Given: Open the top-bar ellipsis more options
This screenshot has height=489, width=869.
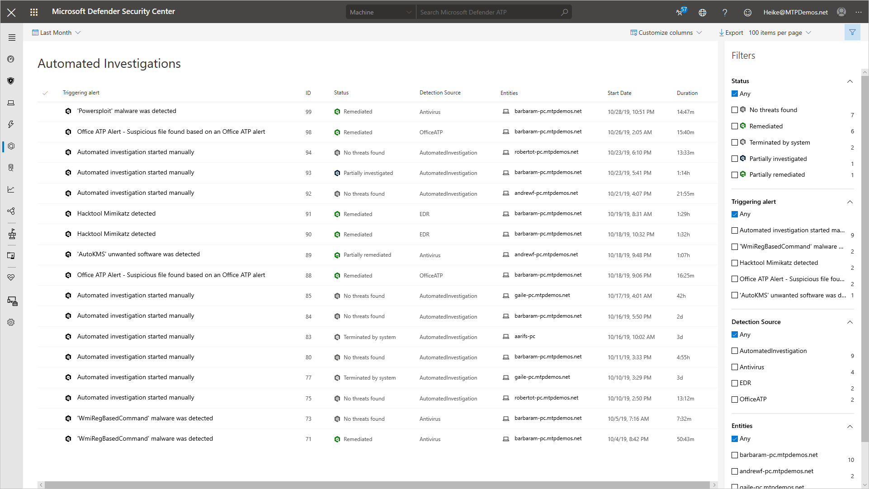Looking at the screenshot, I should pos(859,12).
